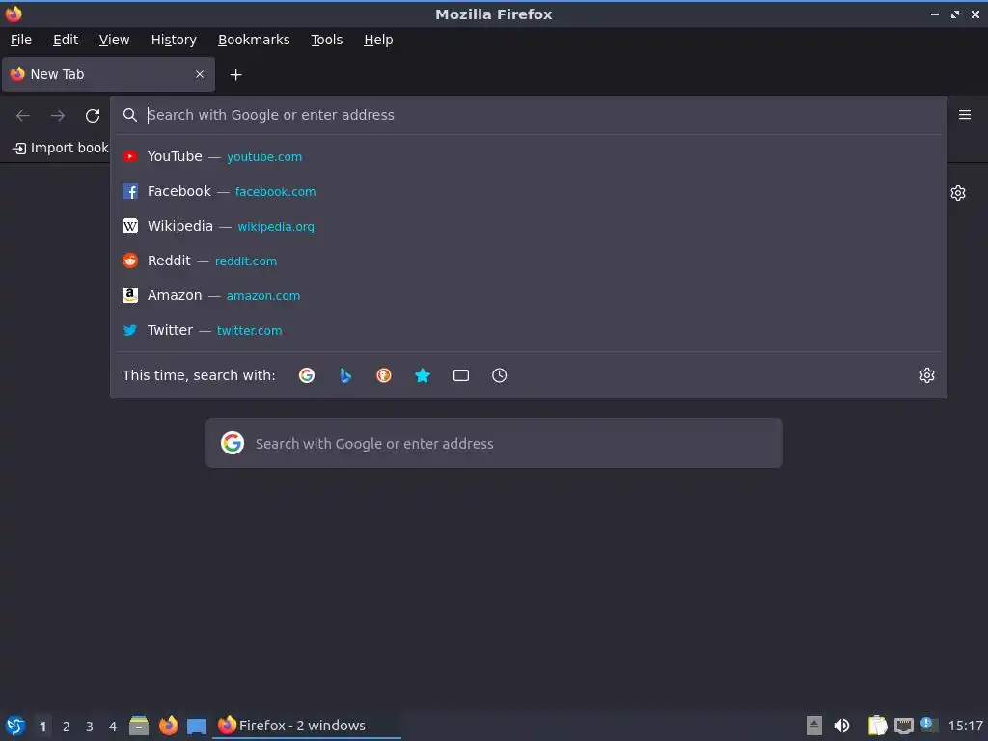
Task: Search this time with DuckDuckGo icon
Action: point(384,375)
